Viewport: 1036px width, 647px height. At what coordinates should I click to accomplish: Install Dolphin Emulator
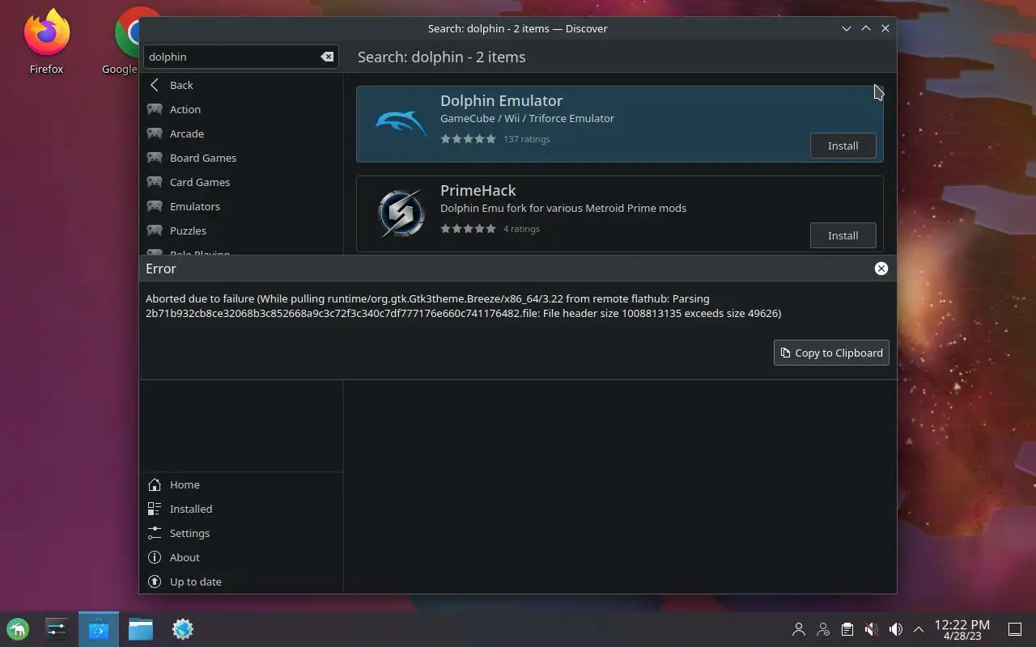[x=843, y=146]
